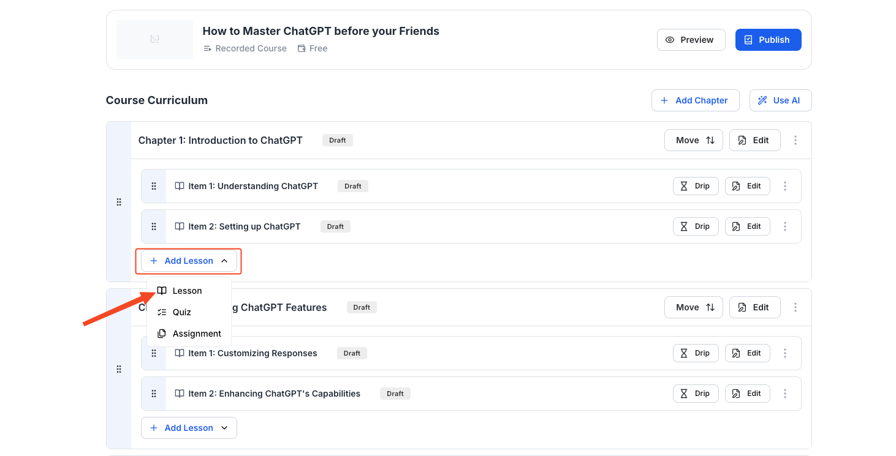
Task: Grab the drag handle of the second chapter
Action: 119,369
